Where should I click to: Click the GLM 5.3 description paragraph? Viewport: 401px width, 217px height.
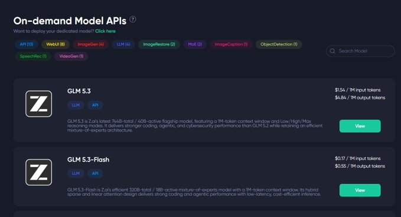(x=195, y=125)
